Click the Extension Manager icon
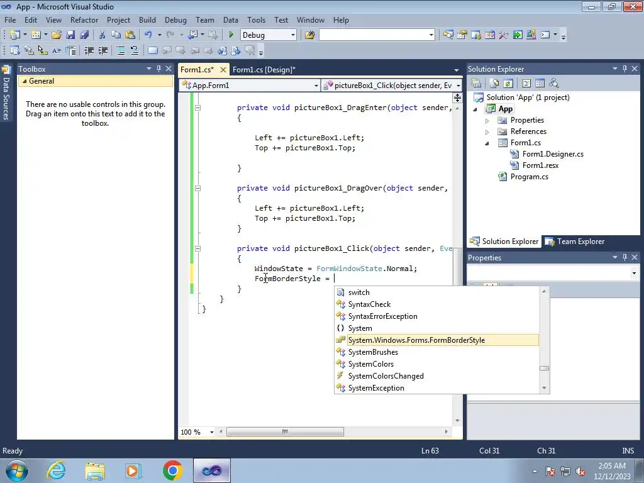 click(x=531, y=35)
